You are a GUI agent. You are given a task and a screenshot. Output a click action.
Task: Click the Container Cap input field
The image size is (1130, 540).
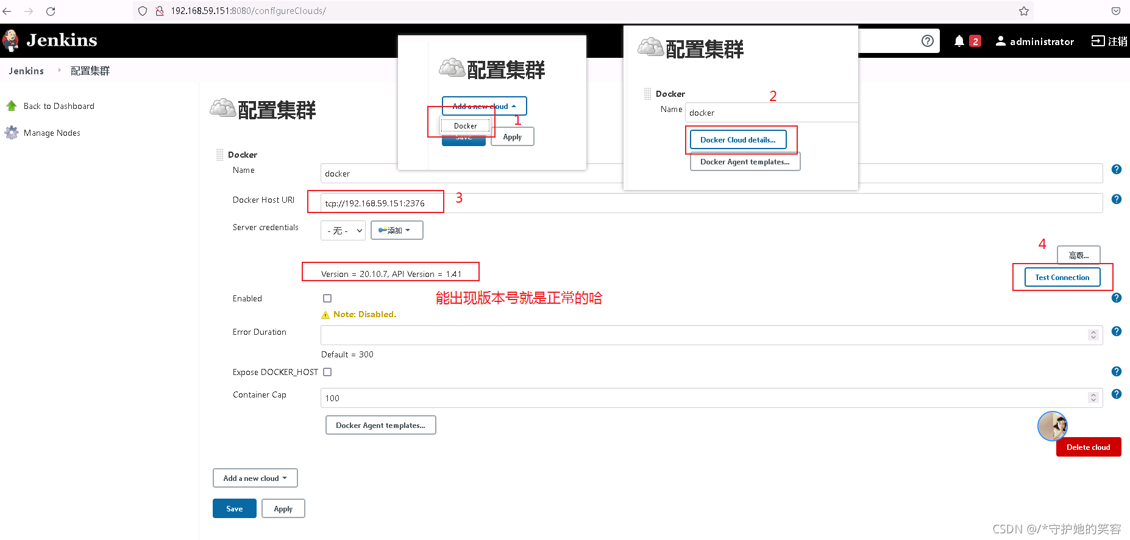coord(711,398)
